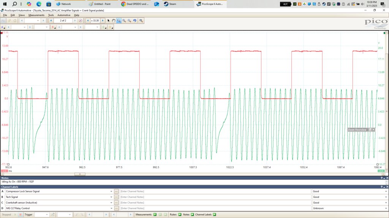
Task: Open Good status dropdown for channel C
Action: [386, 203]
